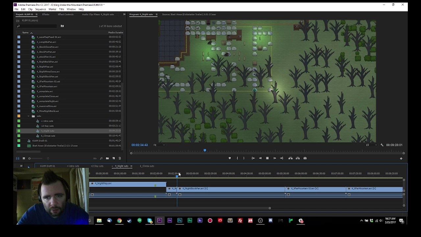Click the find bin icon next to search
The image size is (421, 237).
click(x=62, y=26)
